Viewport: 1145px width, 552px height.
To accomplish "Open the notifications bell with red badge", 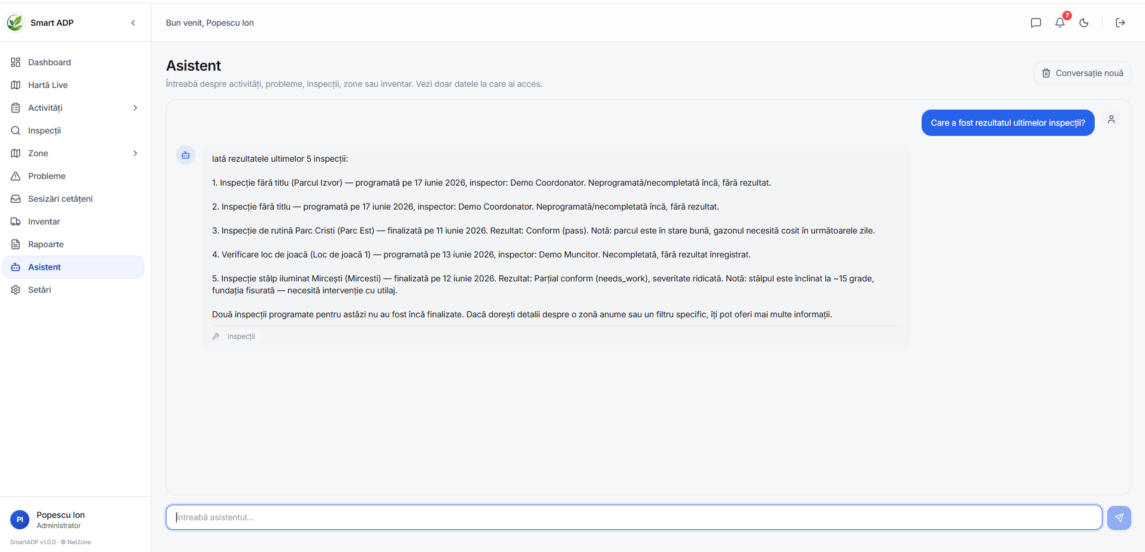I will click(1060, 23).
